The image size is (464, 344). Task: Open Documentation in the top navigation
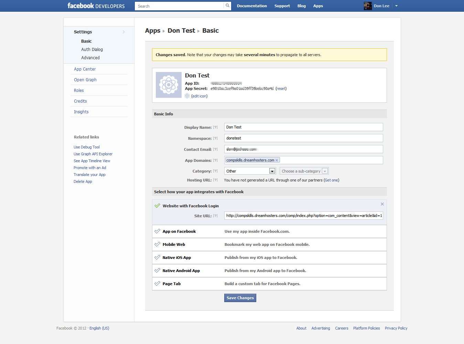coord(252,6)
